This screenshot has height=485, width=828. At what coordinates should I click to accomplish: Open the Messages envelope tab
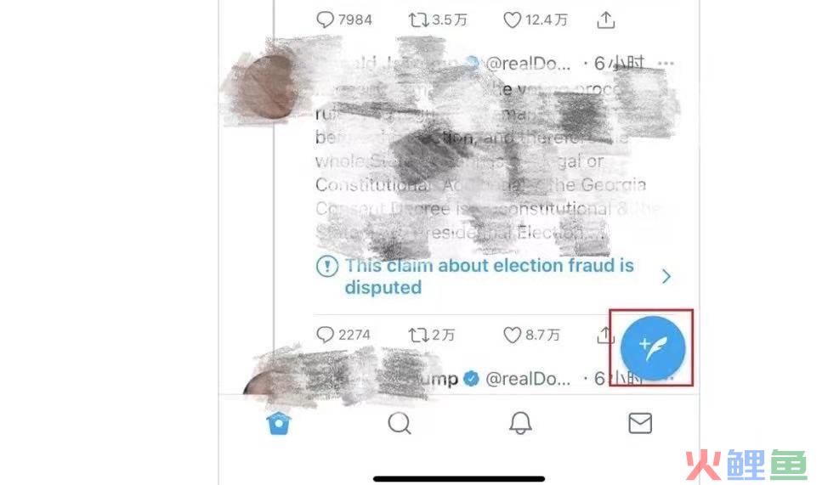640,423
